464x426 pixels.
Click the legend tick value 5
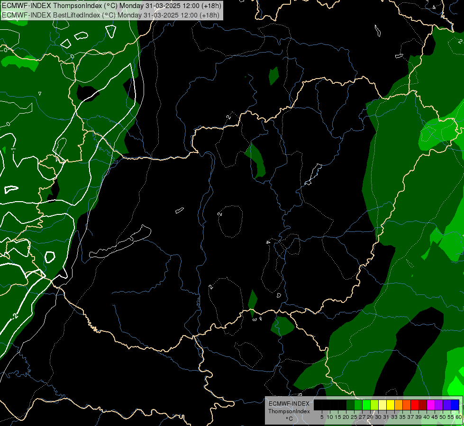pos(322,417)
